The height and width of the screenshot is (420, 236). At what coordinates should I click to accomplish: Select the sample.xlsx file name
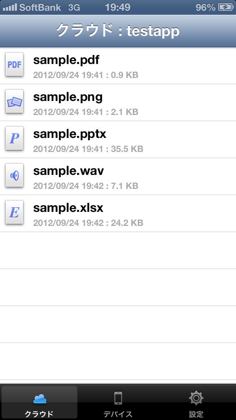(68, 208)
